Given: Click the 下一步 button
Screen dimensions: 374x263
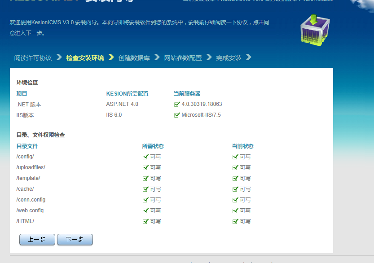Looking at the screenshot, I should click(75, 239).
